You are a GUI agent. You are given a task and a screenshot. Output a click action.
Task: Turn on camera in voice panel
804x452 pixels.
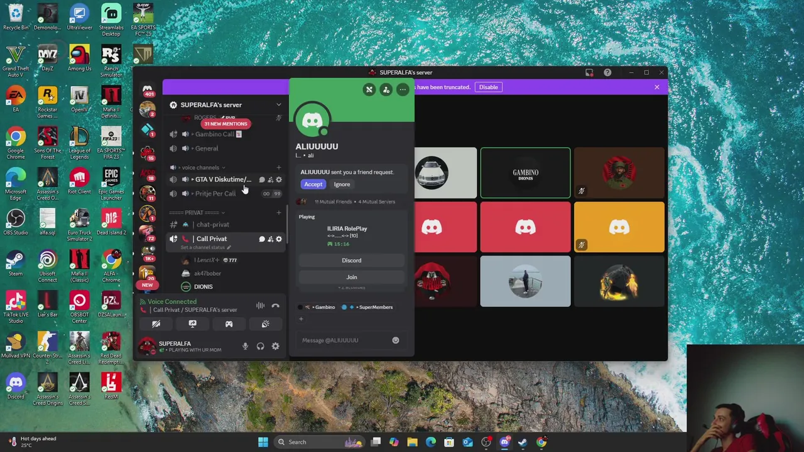156,324
